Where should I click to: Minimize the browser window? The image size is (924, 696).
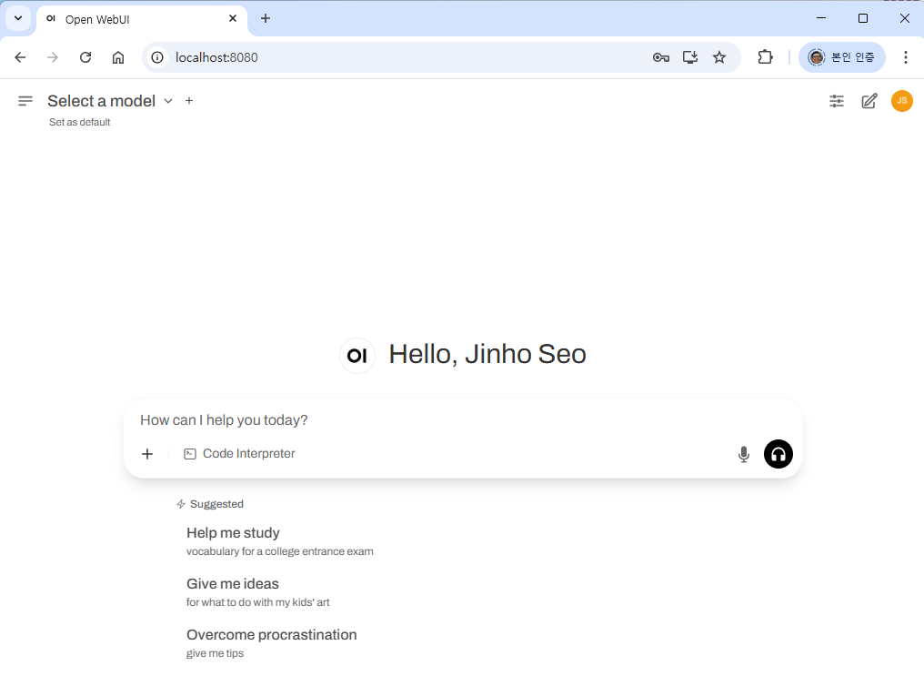coord(821,18)
